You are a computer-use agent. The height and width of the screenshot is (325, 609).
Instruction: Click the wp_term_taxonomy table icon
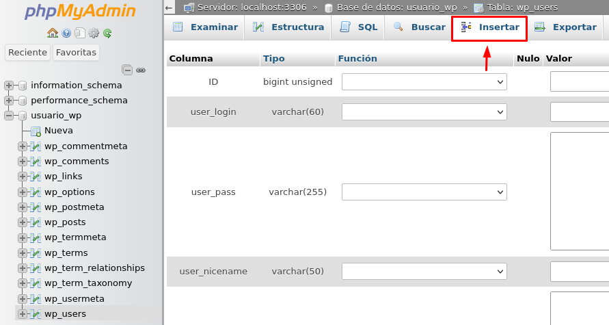[x=36, y=284]
